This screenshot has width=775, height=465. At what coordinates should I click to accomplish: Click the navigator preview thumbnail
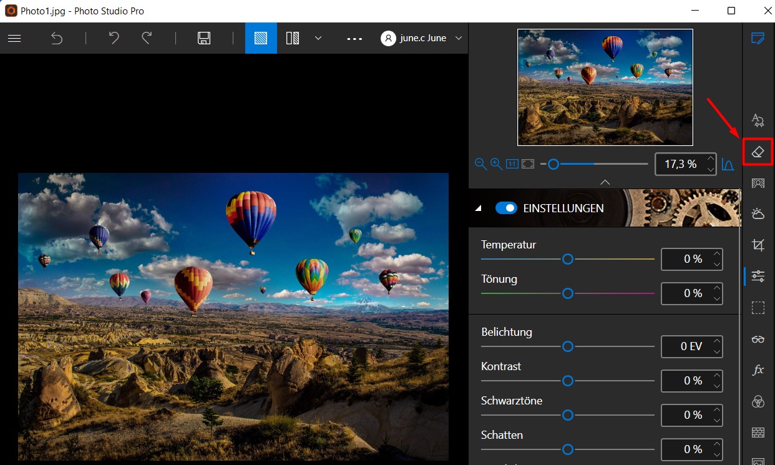(605, 87)
